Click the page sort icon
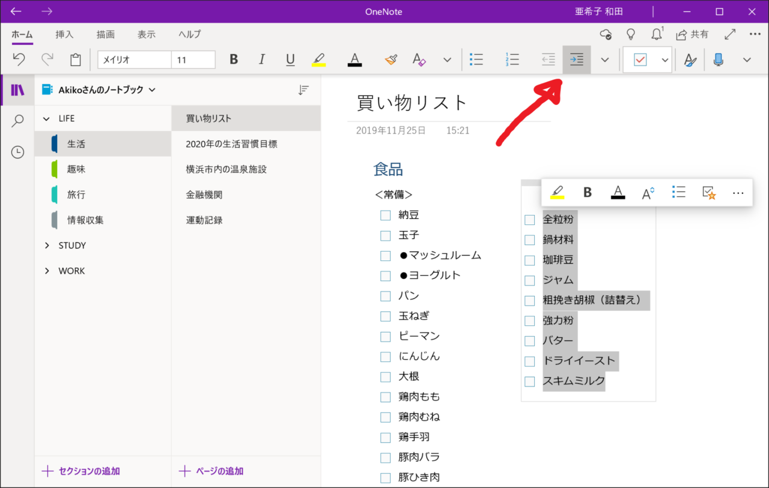 [x=304, y=90]
